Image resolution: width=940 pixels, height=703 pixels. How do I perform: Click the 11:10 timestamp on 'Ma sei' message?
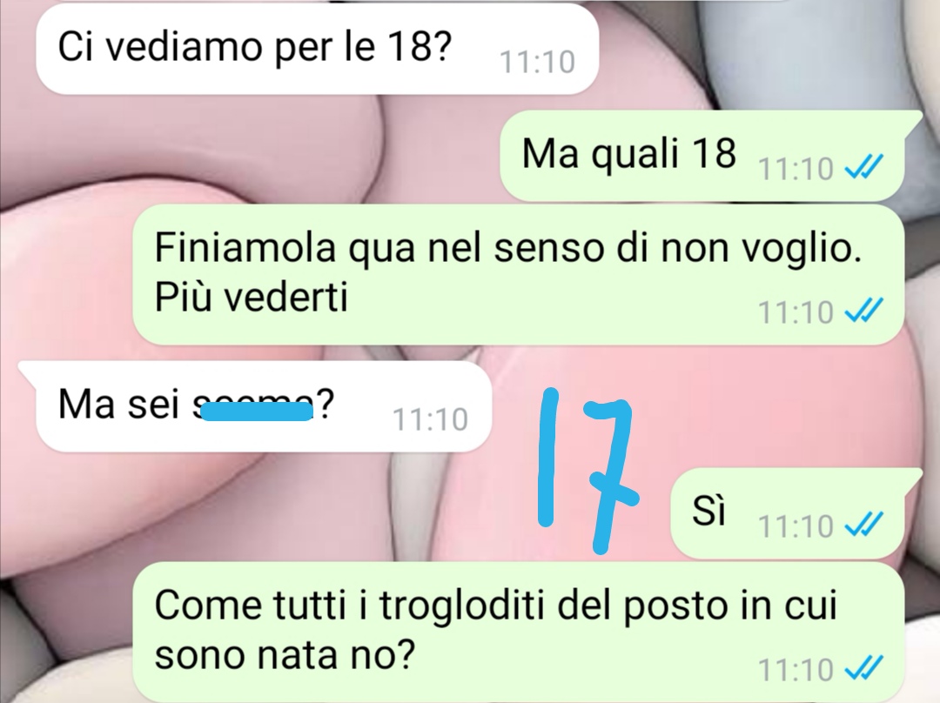431,419
